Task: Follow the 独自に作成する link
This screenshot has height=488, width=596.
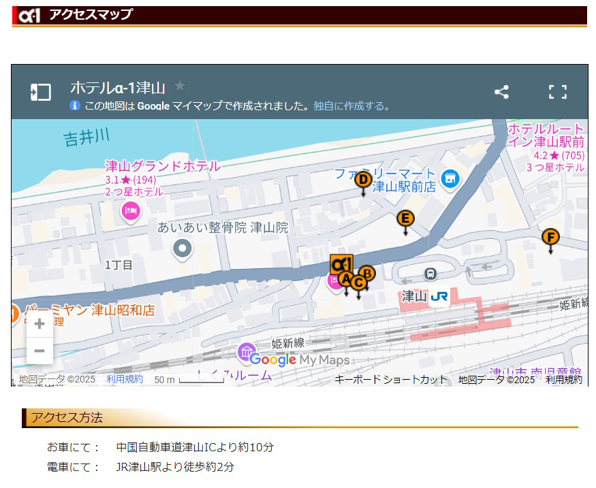Action: (x=351, y=105)
